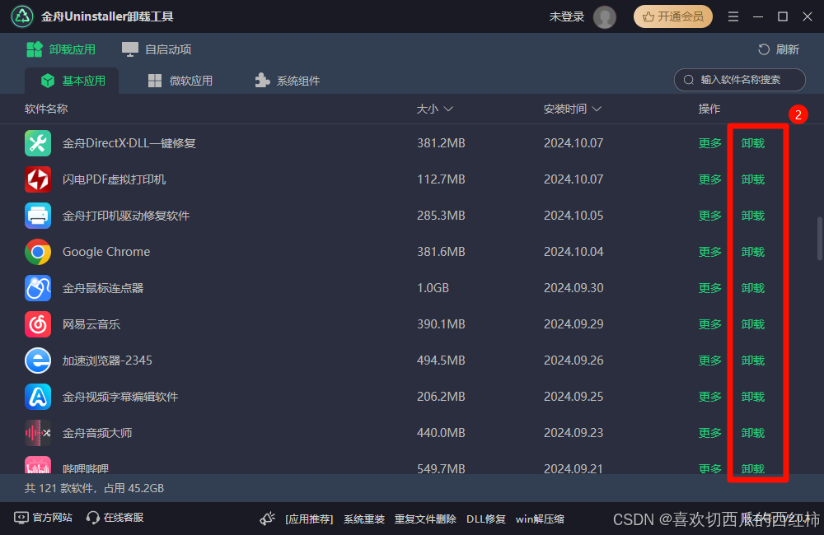Screen dimensions: 824x535
Task: Open 更多 for 闪电PDF虚拟打印机
Action: tap(710, 179)
